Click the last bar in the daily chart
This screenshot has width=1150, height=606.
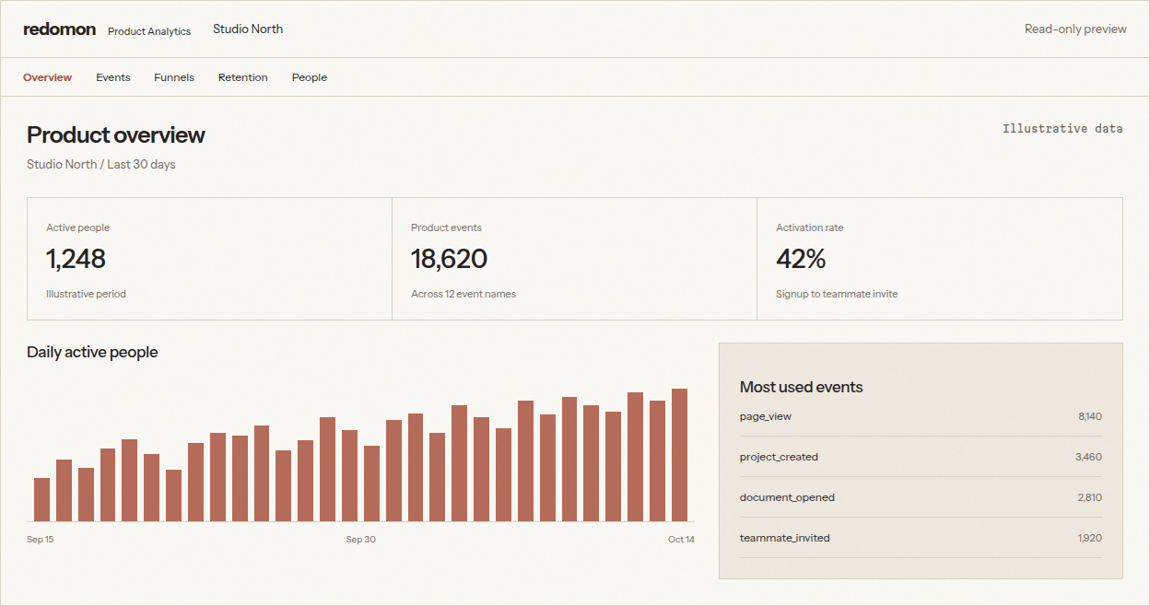[680, 455]
